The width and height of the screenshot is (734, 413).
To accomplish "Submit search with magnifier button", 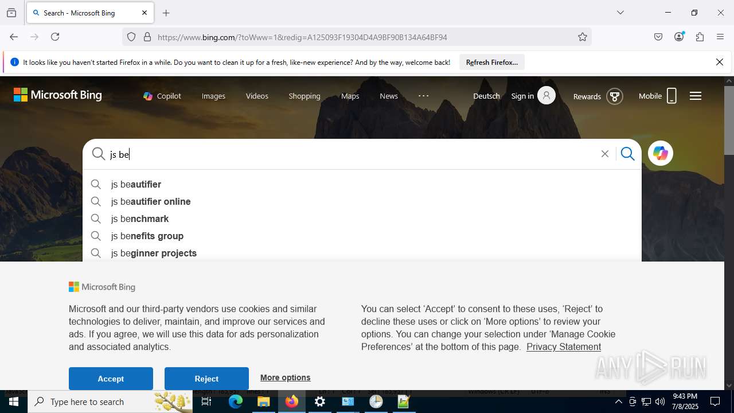I will pyautogui.click(x=628, y=154).
